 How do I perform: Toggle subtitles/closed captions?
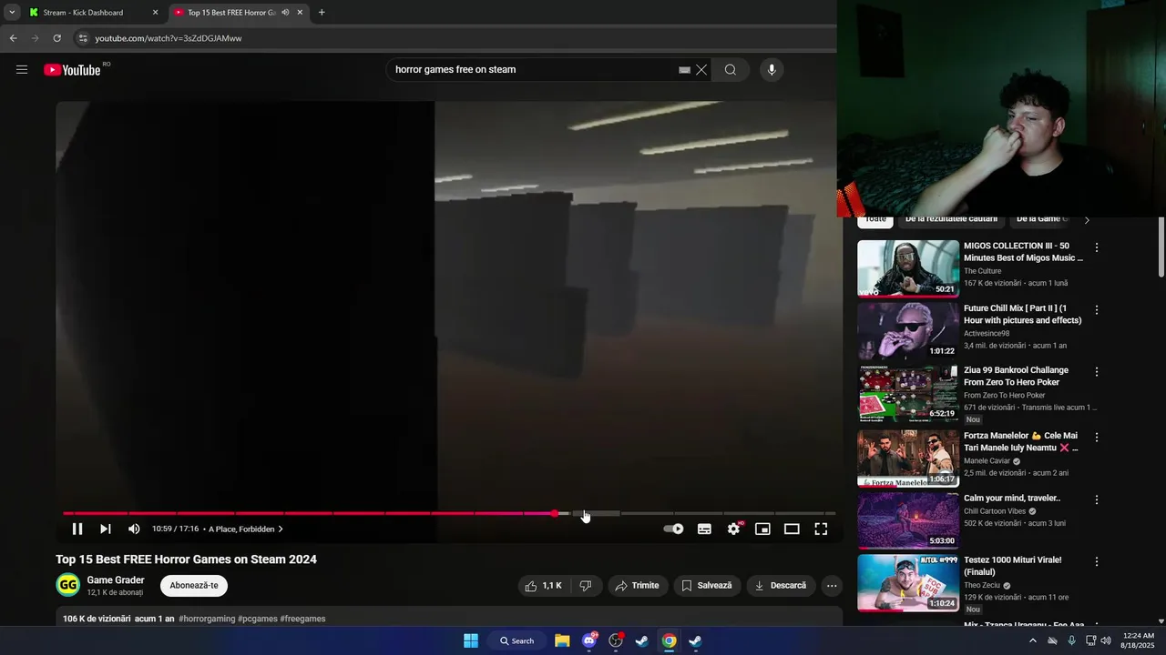coord(704,529)
